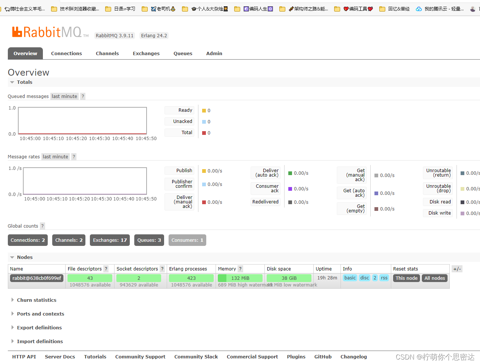
Task: Open Community Slack footer link
Action: 196,357
